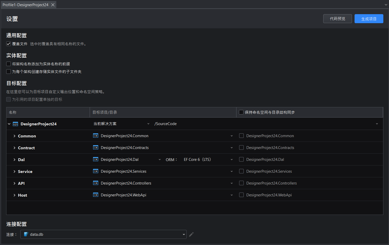Click the pencil edit connection icon

click(x=191, y=234)
